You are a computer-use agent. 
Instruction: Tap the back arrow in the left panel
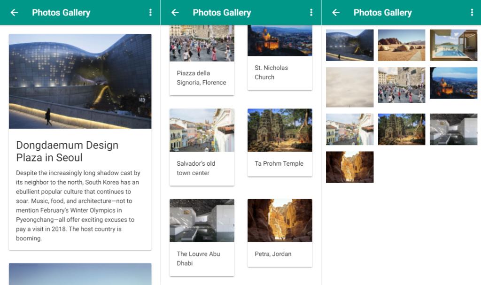click(14, 13)
